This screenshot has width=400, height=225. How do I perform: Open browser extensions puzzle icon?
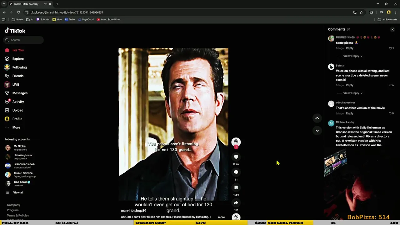(x=371, y=12)
